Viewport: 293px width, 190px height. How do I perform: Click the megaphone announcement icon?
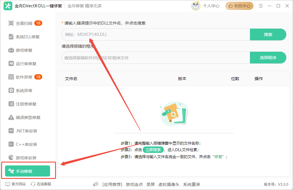pos(96,184)
